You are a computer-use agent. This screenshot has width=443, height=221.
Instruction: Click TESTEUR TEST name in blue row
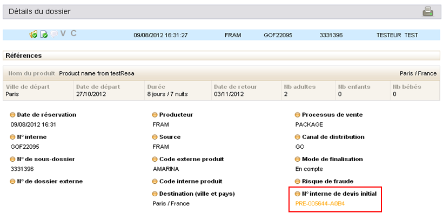397,35
